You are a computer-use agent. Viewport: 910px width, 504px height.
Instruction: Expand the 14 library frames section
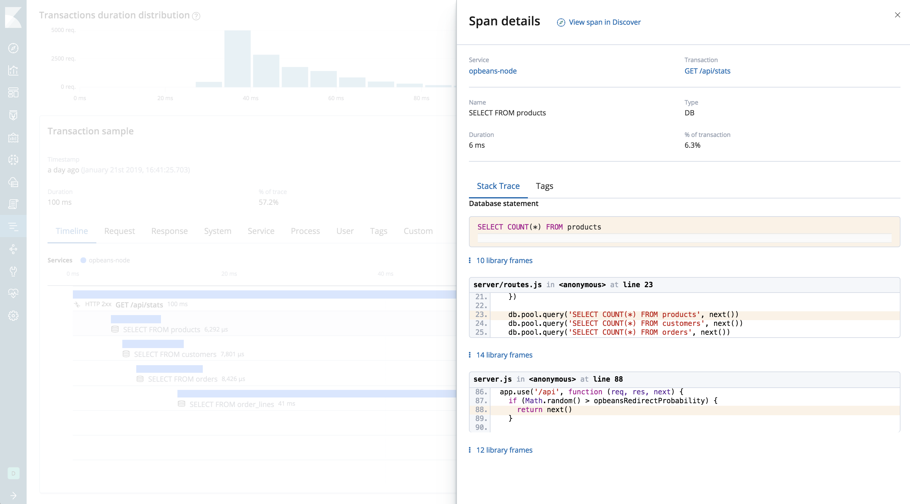click(504, 355)
